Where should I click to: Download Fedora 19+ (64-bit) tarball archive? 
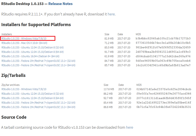pyautogui.click(x=38, y=107)
